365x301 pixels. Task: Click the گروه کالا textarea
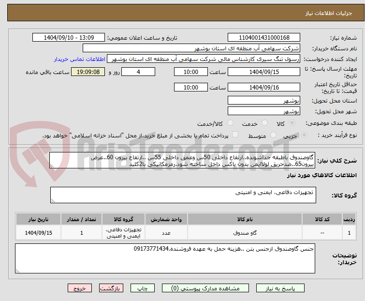pyautogui.click(x=183, y=195)
